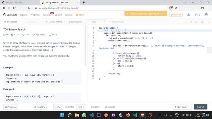Screen dimensions: 212x119
Task: Click Add to List heart
Action: coord(39,35)
